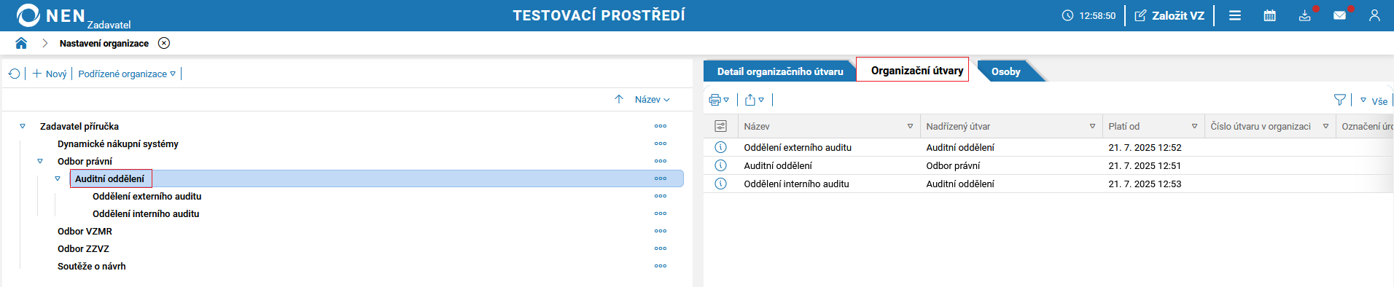This screenshot has width=1394, height=287.
Task: Click the NEN logo icon
Action: 28,15
